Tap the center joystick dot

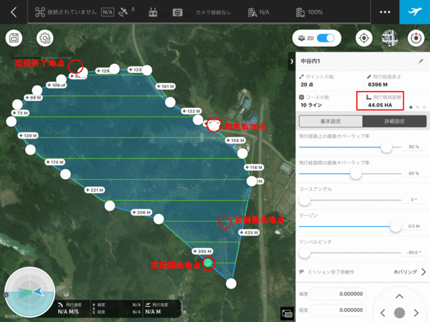[x=400, y=313]
